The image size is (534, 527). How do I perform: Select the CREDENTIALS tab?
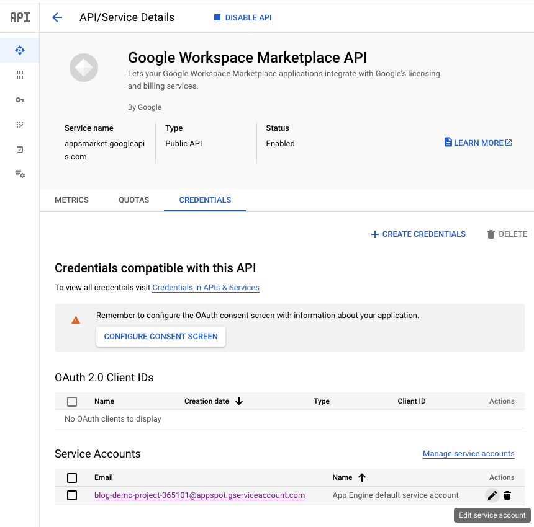click(205, 200)
